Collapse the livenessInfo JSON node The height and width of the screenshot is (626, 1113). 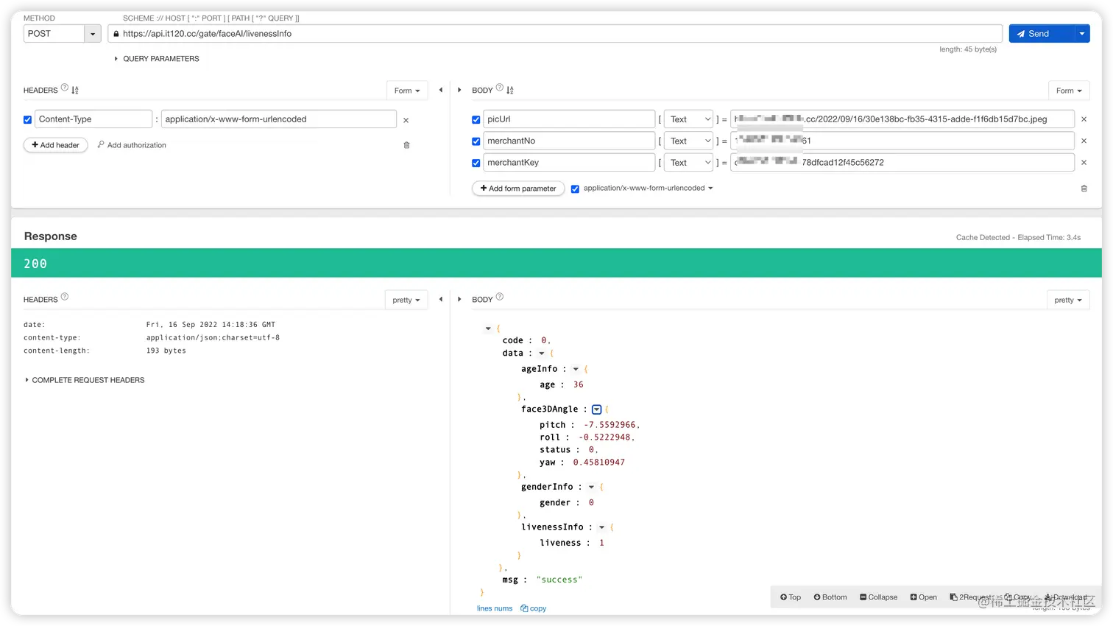click(x=601, y=527)
